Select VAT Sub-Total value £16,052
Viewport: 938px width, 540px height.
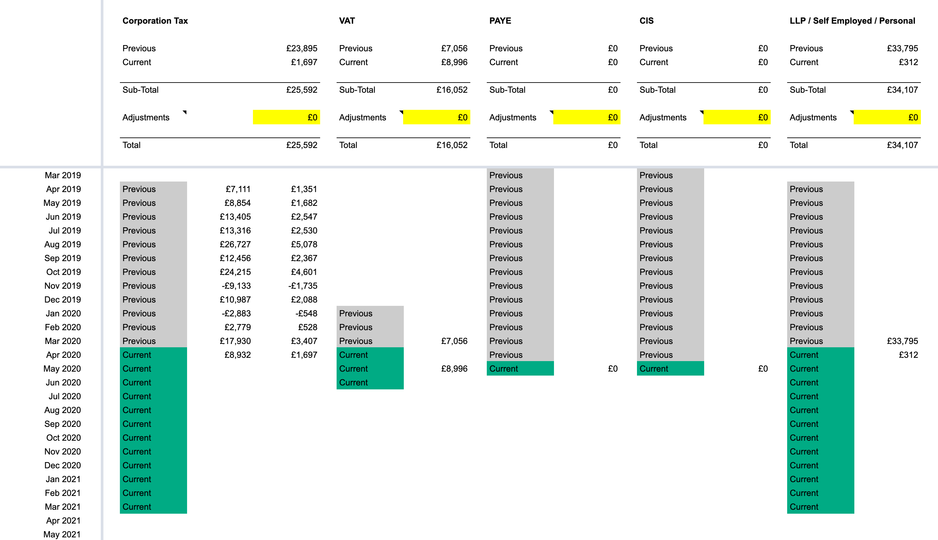[452, 90]
